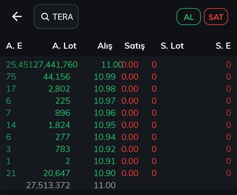Screen dimensions: 237x195
Task: Tap the 10.90 bid price level
Action: click(105, 173)
